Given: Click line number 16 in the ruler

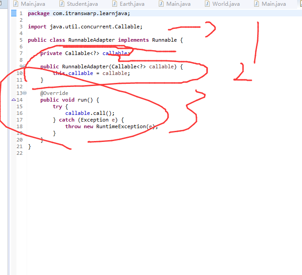Looking at the screenshot, I should [20, 113].
